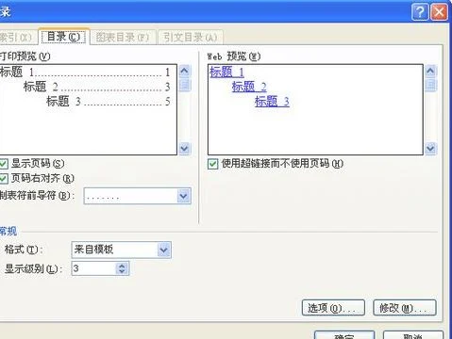Image resolution: width=452 pixels, height=339 pixels.
Task: Expand the 制表符前导符 dropdown
Action: (184, 196)
